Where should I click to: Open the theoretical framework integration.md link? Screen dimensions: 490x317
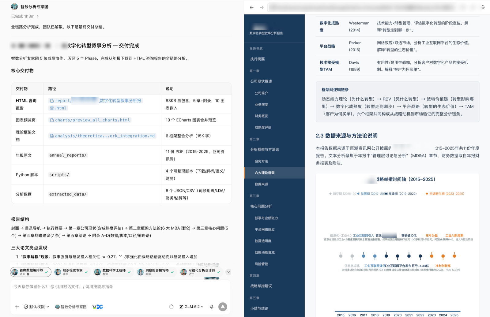click(102, 136)
